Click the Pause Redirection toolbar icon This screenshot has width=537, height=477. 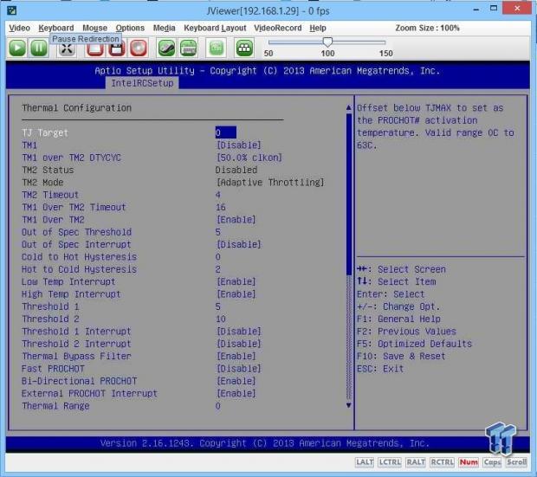point(39,48)
